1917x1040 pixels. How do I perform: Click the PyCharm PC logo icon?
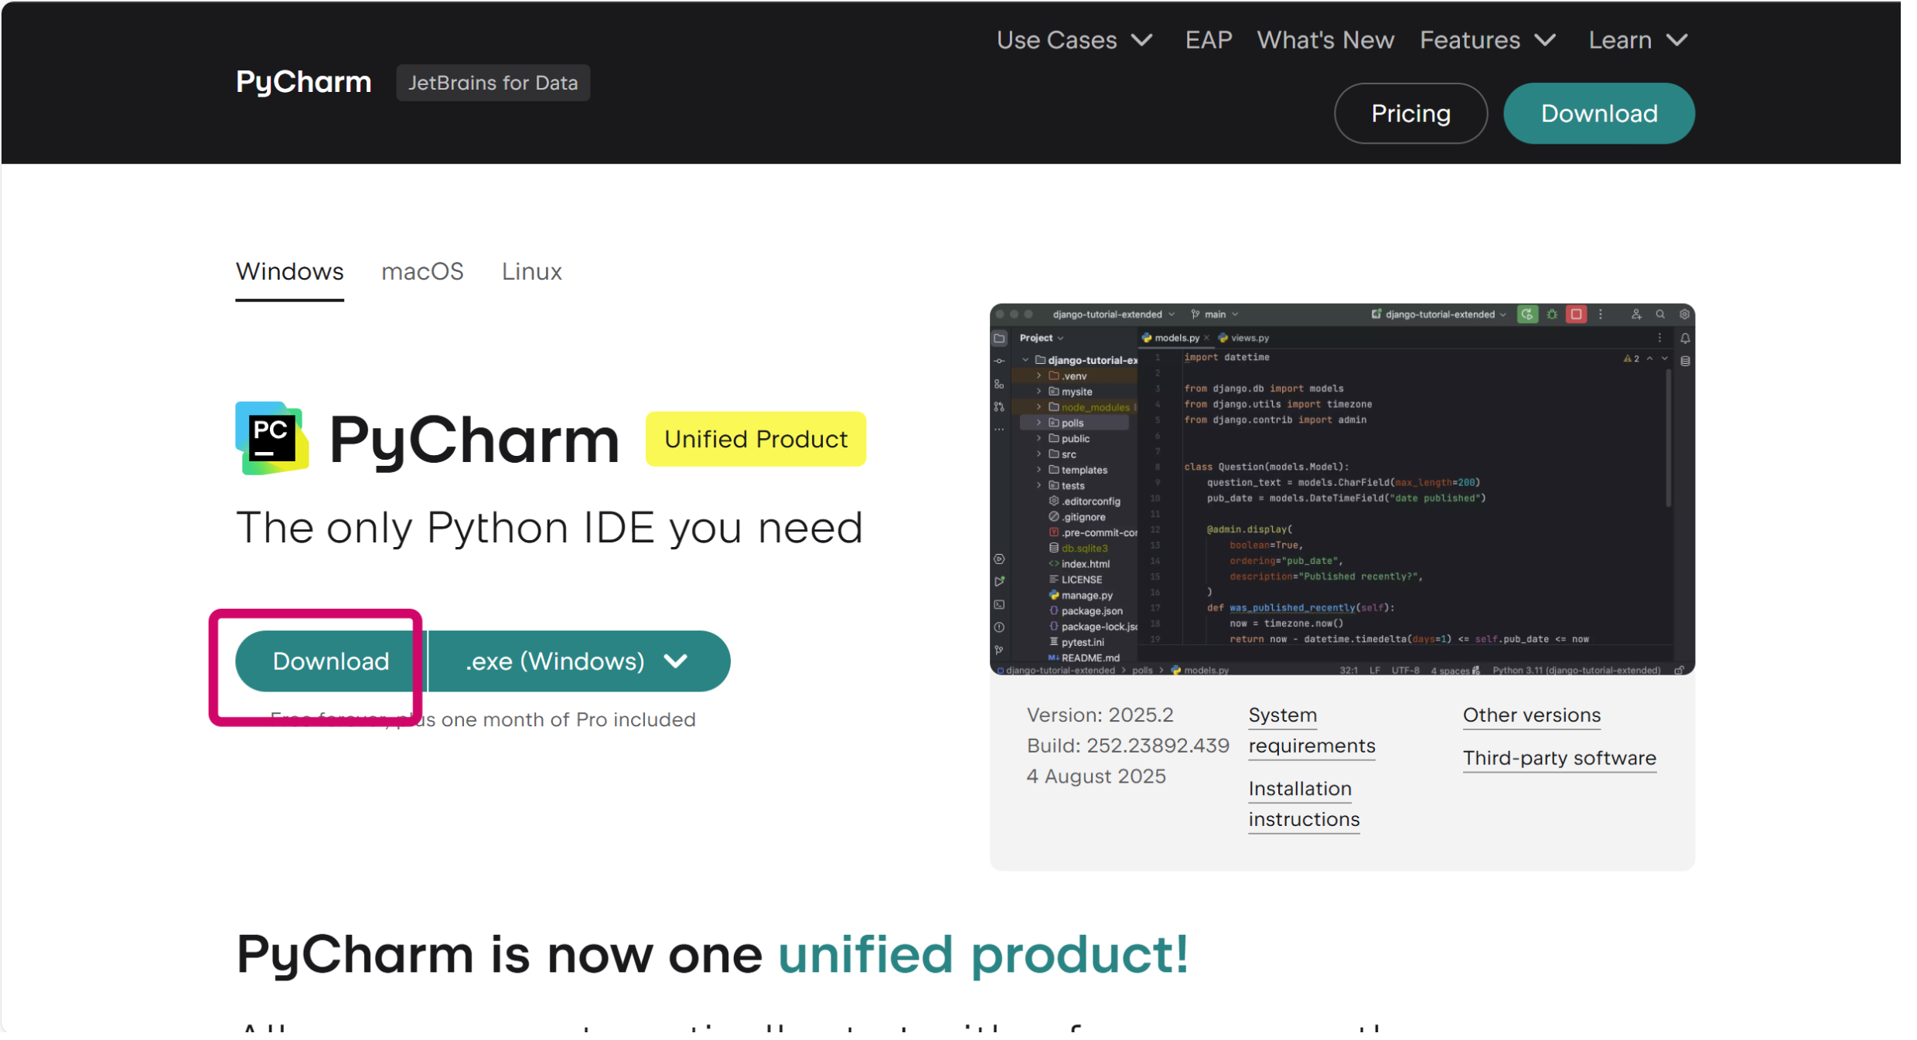271,438
